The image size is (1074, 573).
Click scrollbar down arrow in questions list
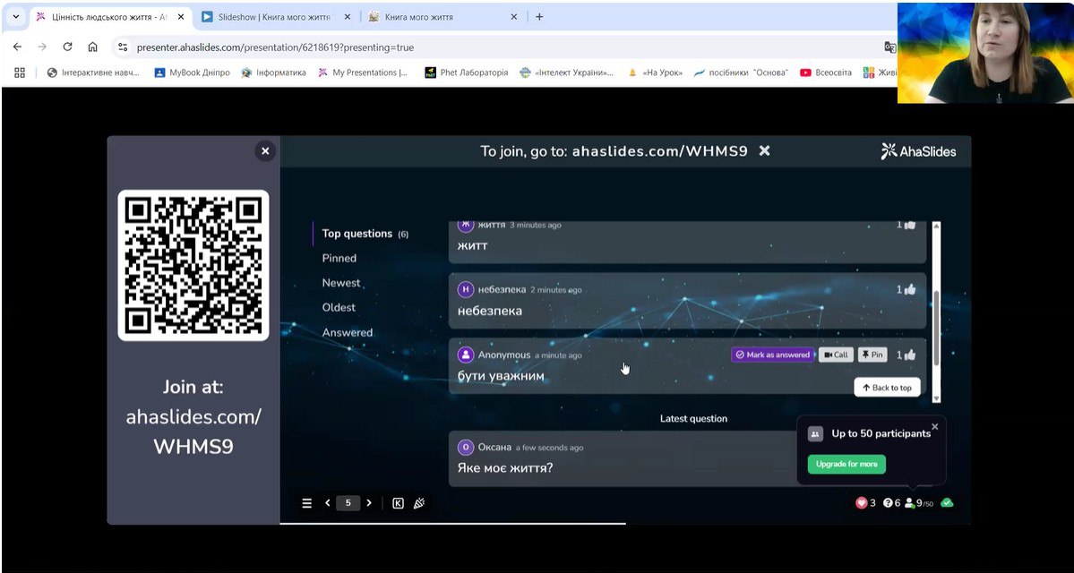point(936,398)
